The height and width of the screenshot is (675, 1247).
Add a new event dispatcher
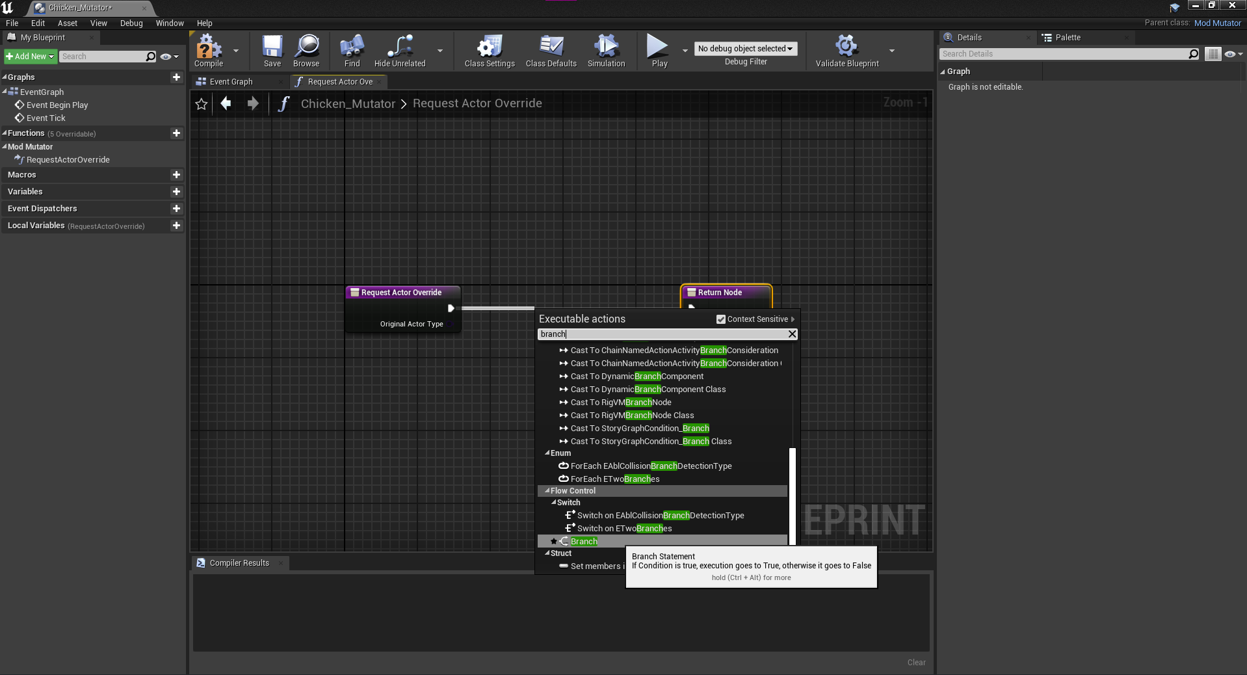176,208
